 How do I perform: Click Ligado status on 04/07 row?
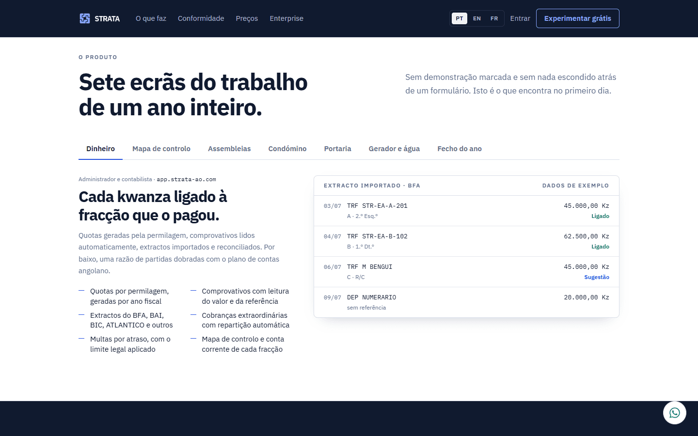(x=600, y=247)
